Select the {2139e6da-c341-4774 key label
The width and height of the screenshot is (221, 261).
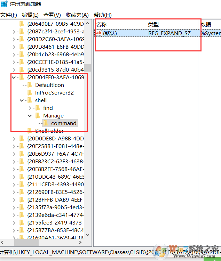tap(55, 215)
